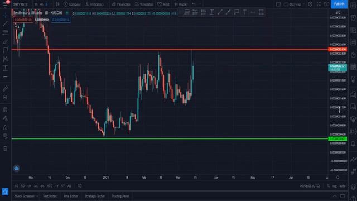The width and height of the screenshot is (357, 201).
Task: Click rectangle tool in floating drawing toolbar
Action: click(261, 12)
